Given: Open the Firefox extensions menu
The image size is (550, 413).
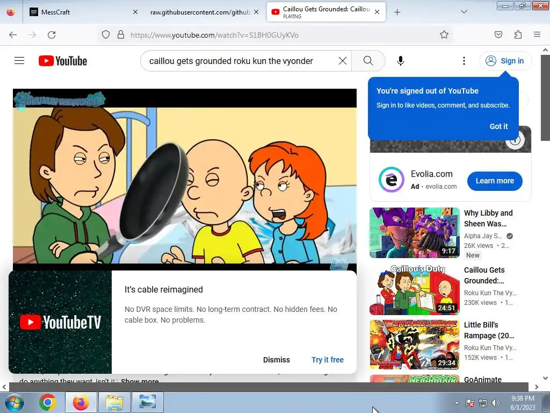Looking at the screenshot, I should (x=518, y=35).
